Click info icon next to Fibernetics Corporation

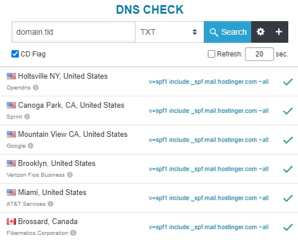click(x=73, y=233)
